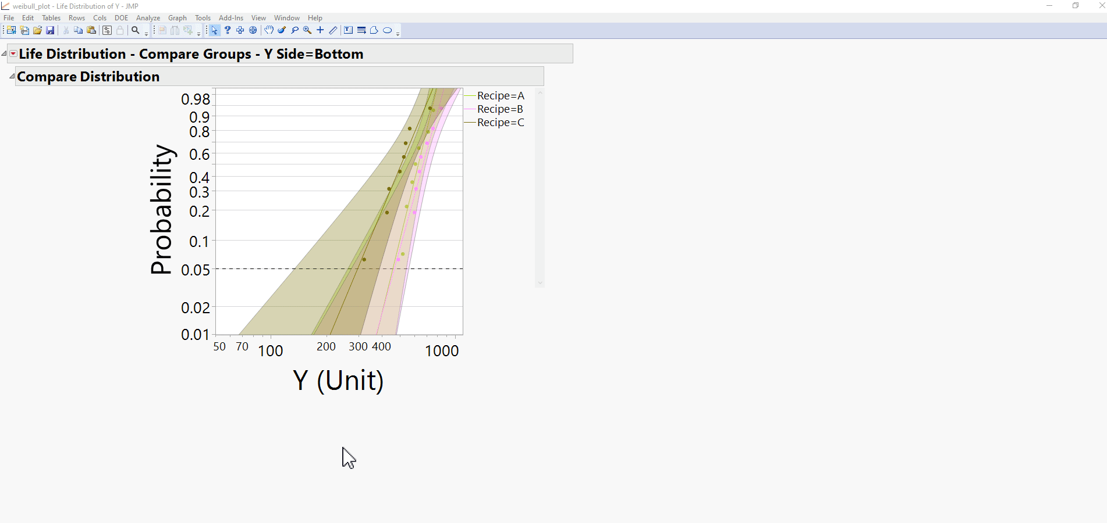
Task: Select the Brush tool
Action: coord(281,30)
